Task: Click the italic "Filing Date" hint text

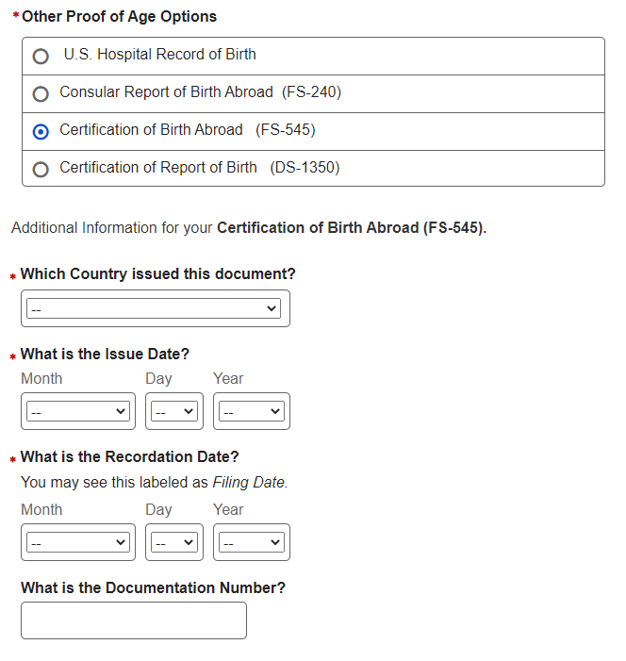Action: (x=249, y=483)
